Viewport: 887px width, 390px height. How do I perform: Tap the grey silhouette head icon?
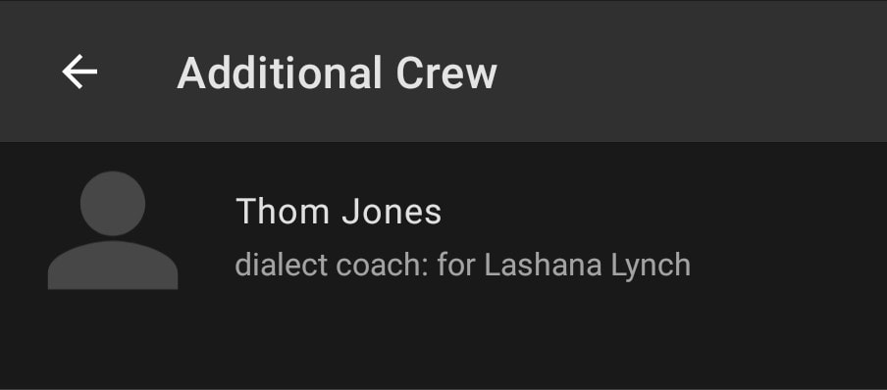coord(113,204)
